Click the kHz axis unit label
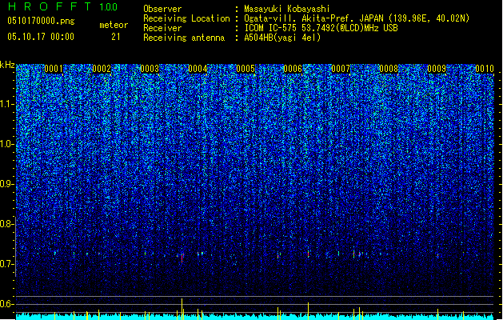 7,65
